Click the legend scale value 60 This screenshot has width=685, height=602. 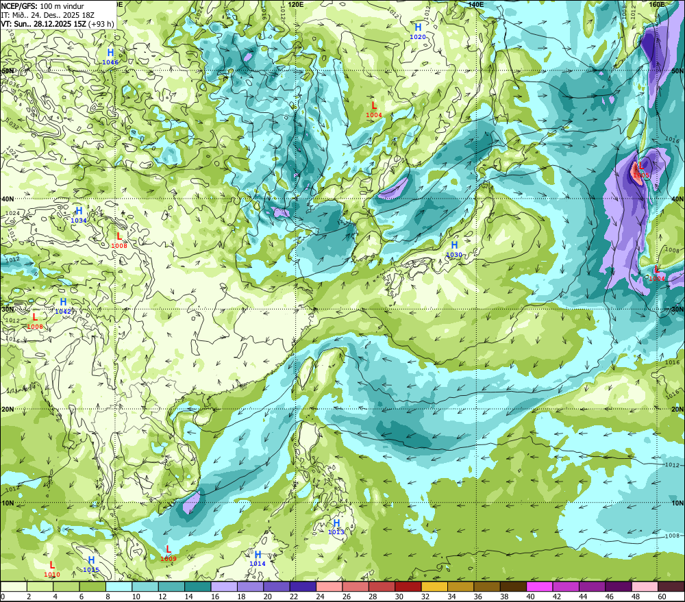click(x=662, y=597)
